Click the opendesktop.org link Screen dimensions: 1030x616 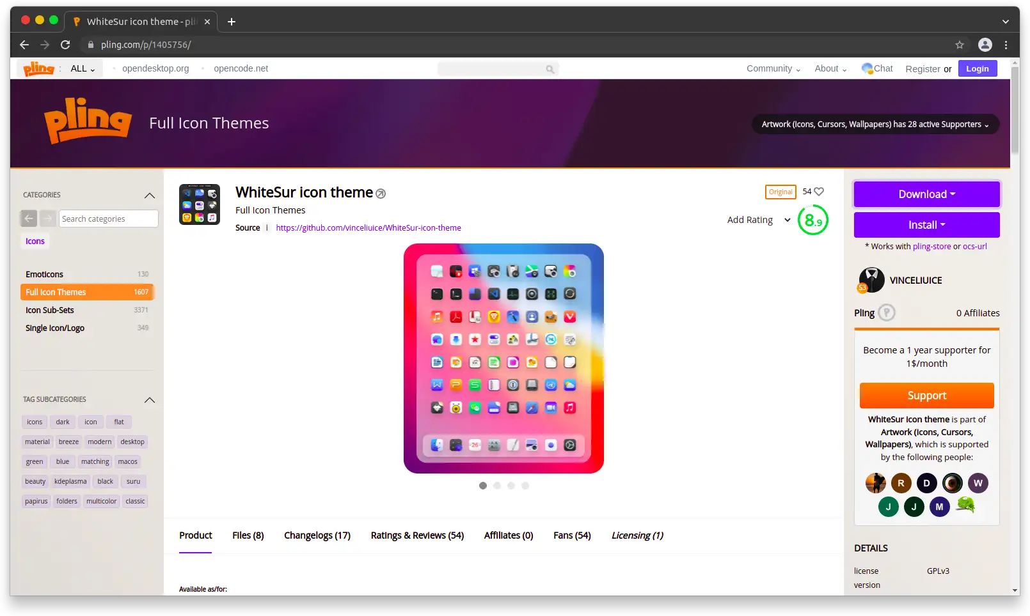tap(155, 68)
